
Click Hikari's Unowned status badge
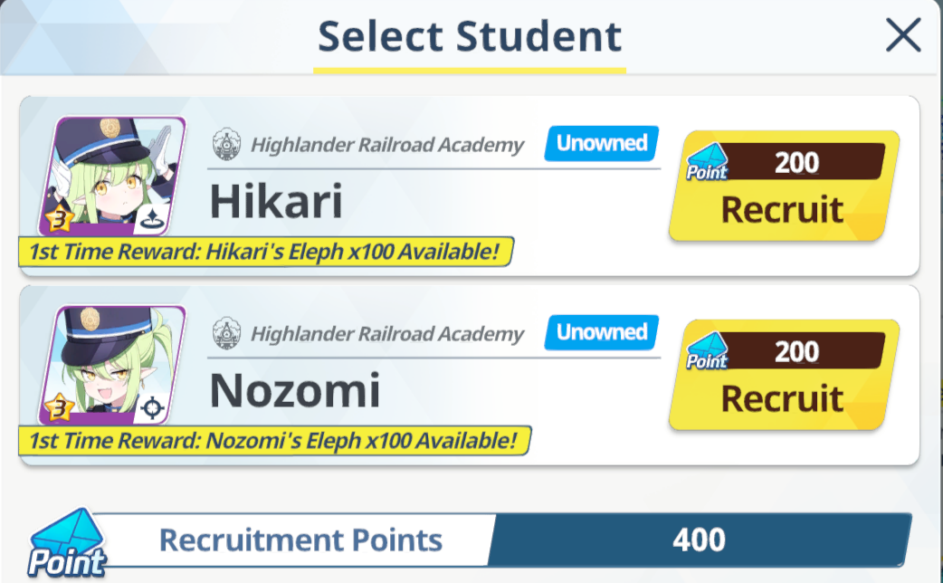click(602, 143)
